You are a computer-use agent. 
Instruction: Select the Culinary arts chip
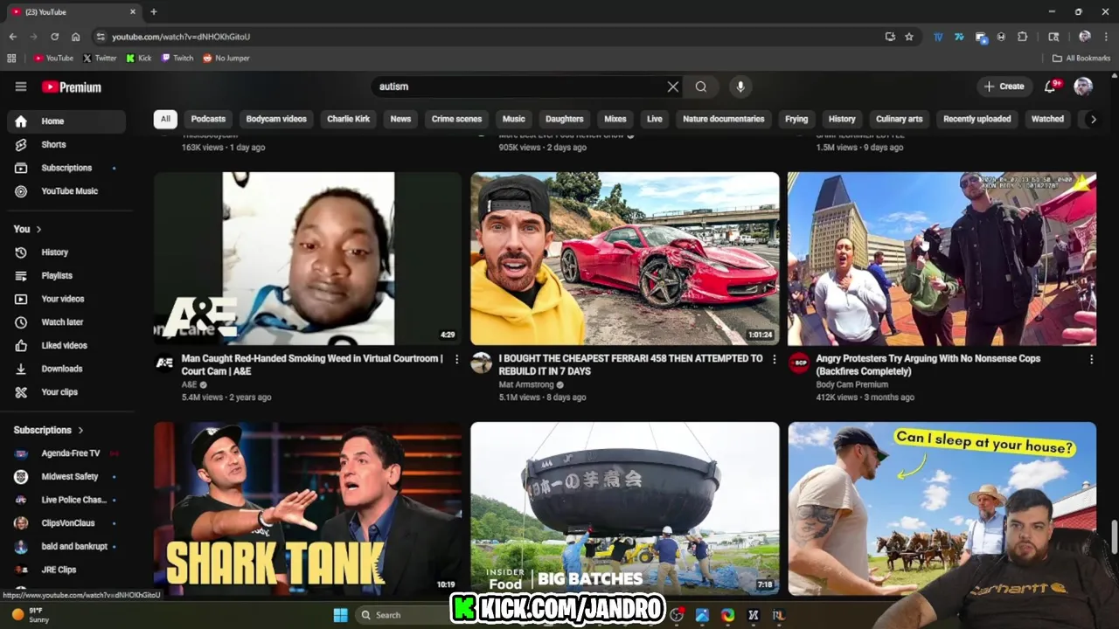pos(899,119)
